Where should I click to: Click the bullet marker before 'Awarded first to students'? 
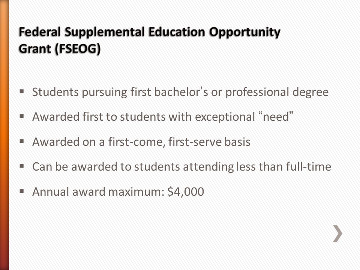[22, 116]
